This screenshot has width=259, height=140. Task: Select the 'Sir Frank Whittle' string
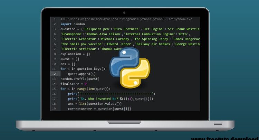point(183,29)
